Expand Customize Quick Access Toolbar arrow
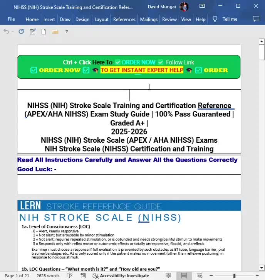The width and height of the screenshot is (265, 280). coord(67,32)
